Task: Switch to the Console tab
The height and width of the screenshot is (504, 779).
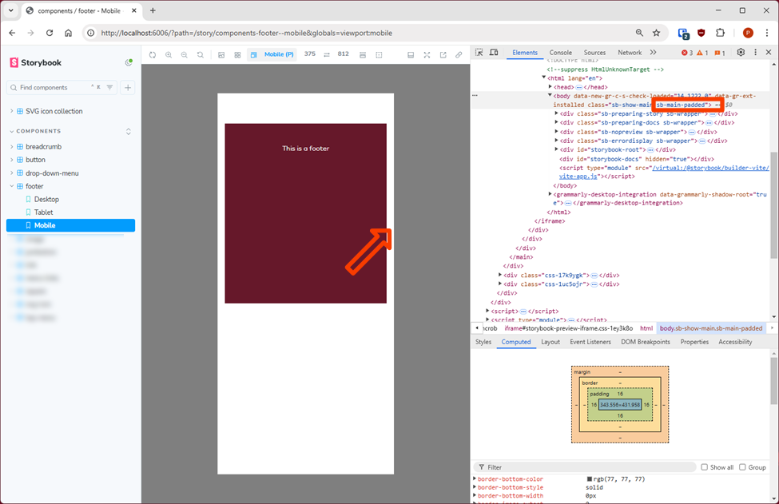Action: (560, 52)
